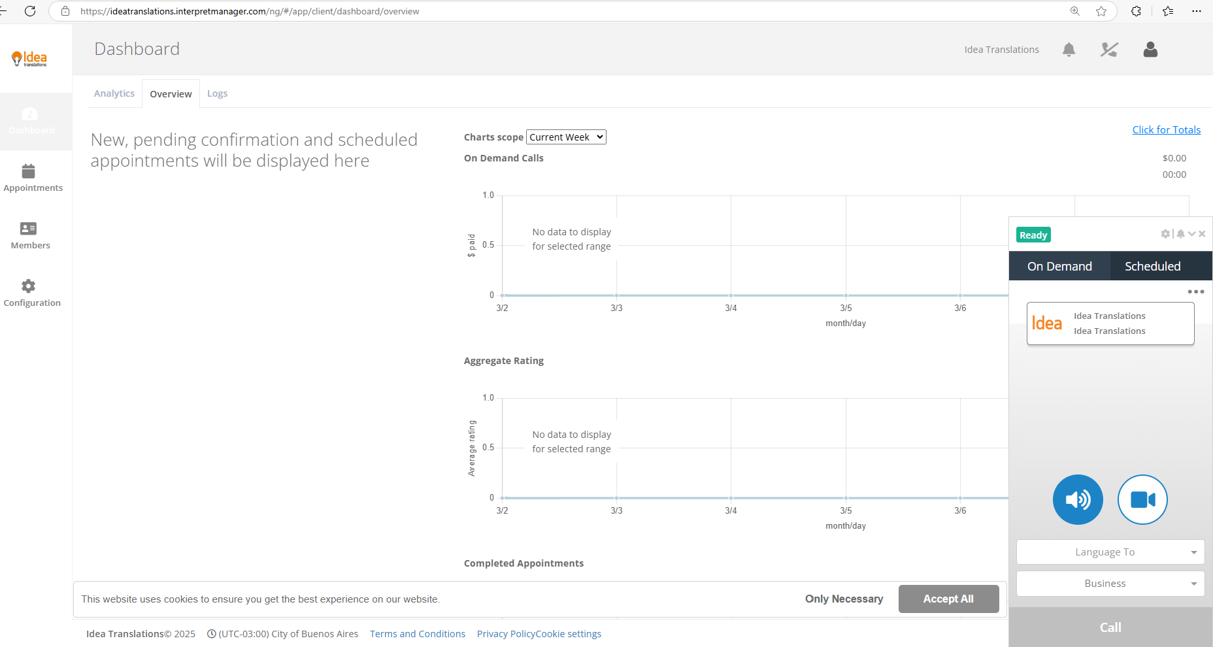This screenshot has width=1213, height=647.
Task: Open the user profile icon in header
Action: 1150,50
